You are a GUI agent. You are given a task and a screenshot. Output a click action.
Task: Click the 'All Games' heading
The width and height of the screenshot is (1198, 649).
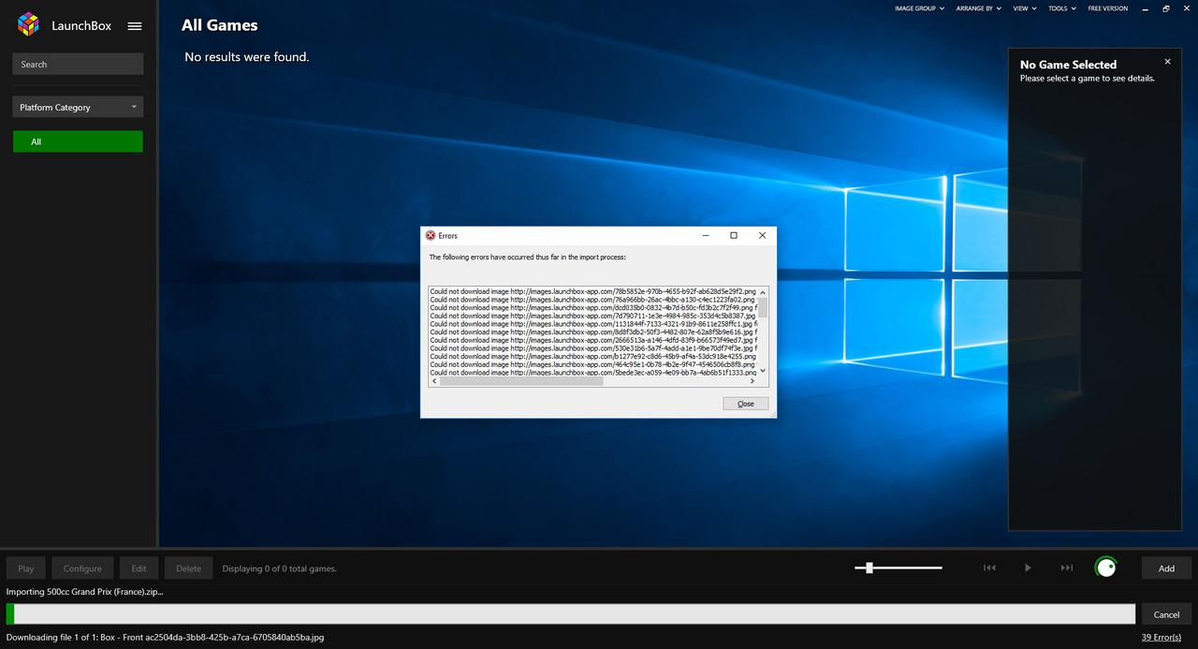[x=220, y=25]
